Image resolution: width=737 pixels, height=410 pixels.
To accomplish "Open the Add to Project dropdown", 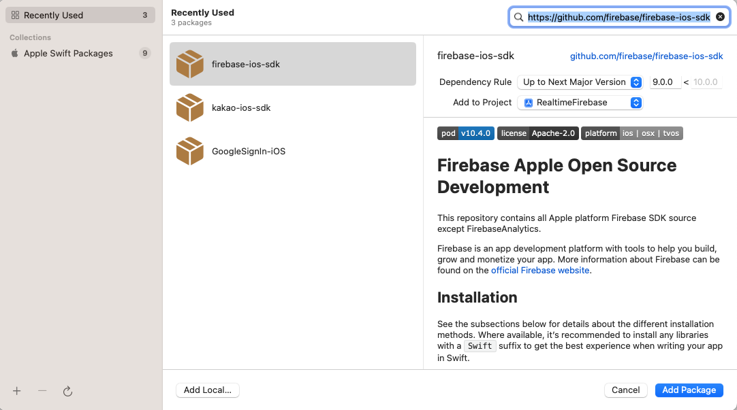I will click(580, 103).
